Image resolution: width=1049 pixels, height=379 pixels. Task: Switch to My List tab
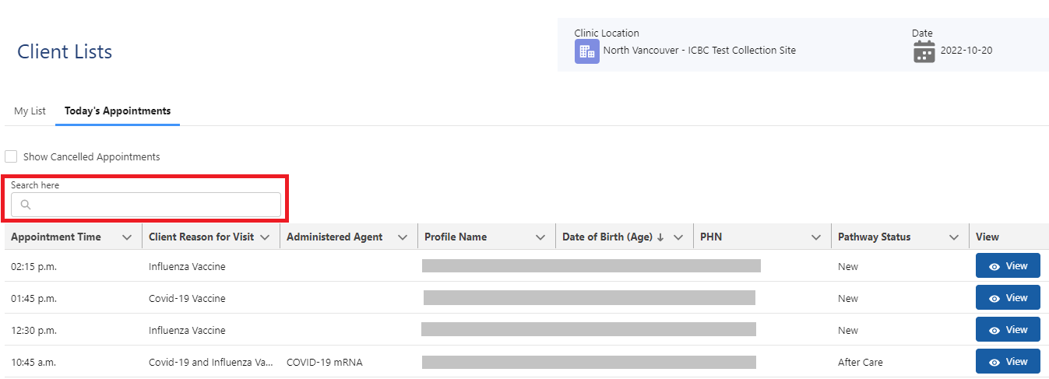(30, 111)
